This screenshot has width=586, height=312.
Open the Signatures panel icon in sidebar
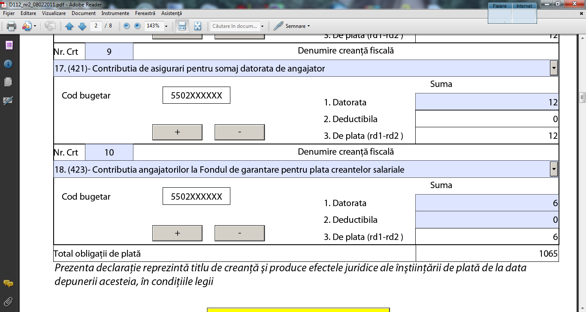(x=8, y=100)
